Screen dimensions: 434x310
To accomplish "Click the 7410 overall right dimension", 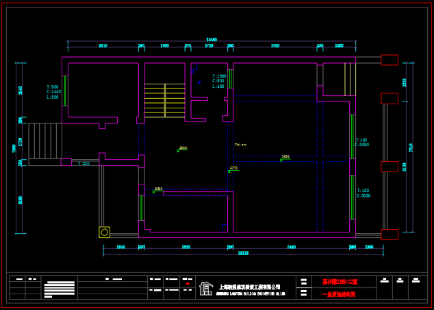I will tap(411, 147).
